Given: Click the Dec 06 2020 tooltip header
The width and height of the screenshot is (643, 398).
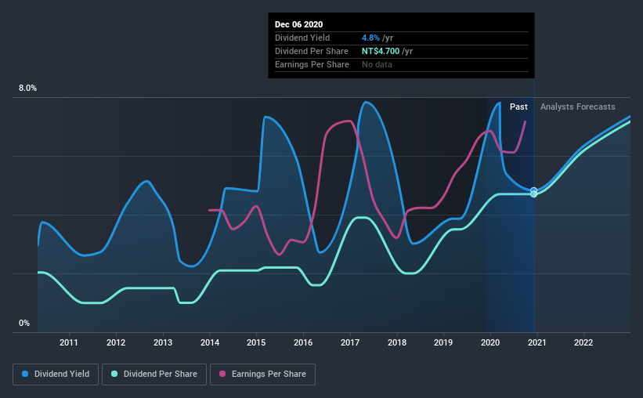Looking at the screenshot, I should click(x=298, y=24).
